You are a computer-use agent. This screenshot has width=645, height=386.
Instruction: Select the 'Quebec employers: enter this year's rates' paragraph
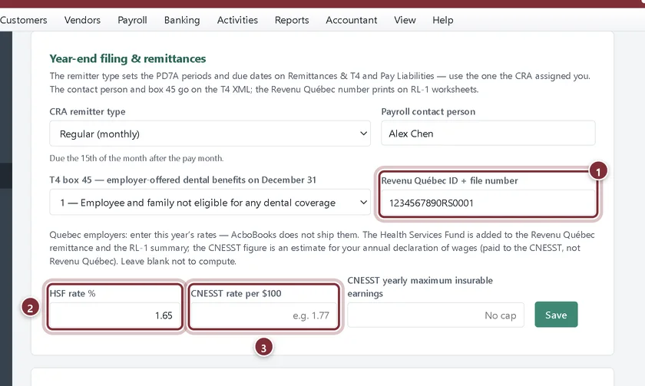point(322,248)
